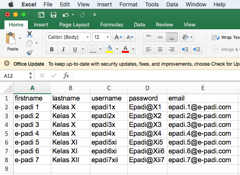Viewport: 240px width, 175px height.
Task: Click the Undo arrow icon
Action: pos(65,15)
